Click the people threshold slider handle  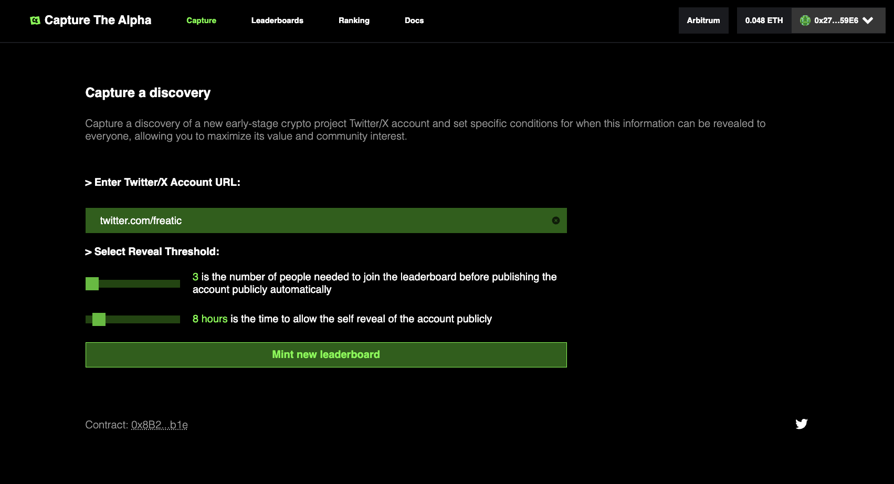coord(92,283)
